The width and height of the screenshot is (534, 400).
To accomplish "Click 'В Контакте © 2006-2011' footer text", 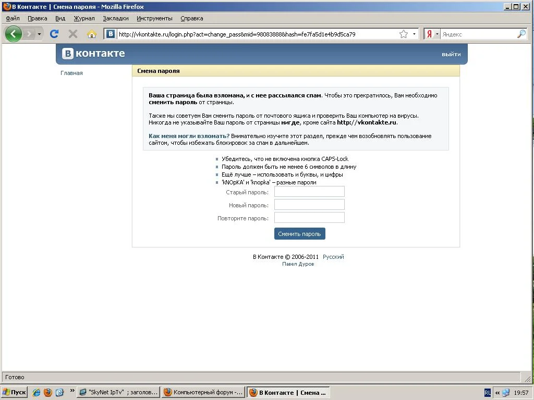I will [285, 257].
